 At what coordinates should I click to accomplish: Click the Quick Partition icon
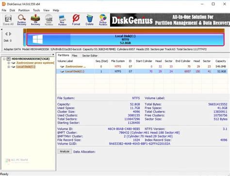click(49, 20)
